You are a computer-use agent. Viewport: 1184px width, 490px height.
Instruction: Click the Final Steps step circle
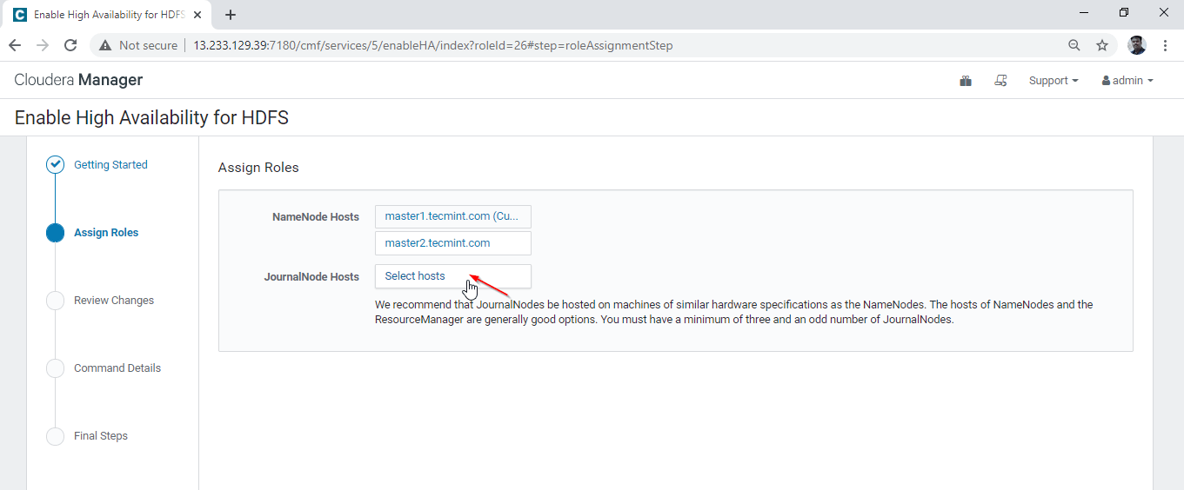click(55, 435)
